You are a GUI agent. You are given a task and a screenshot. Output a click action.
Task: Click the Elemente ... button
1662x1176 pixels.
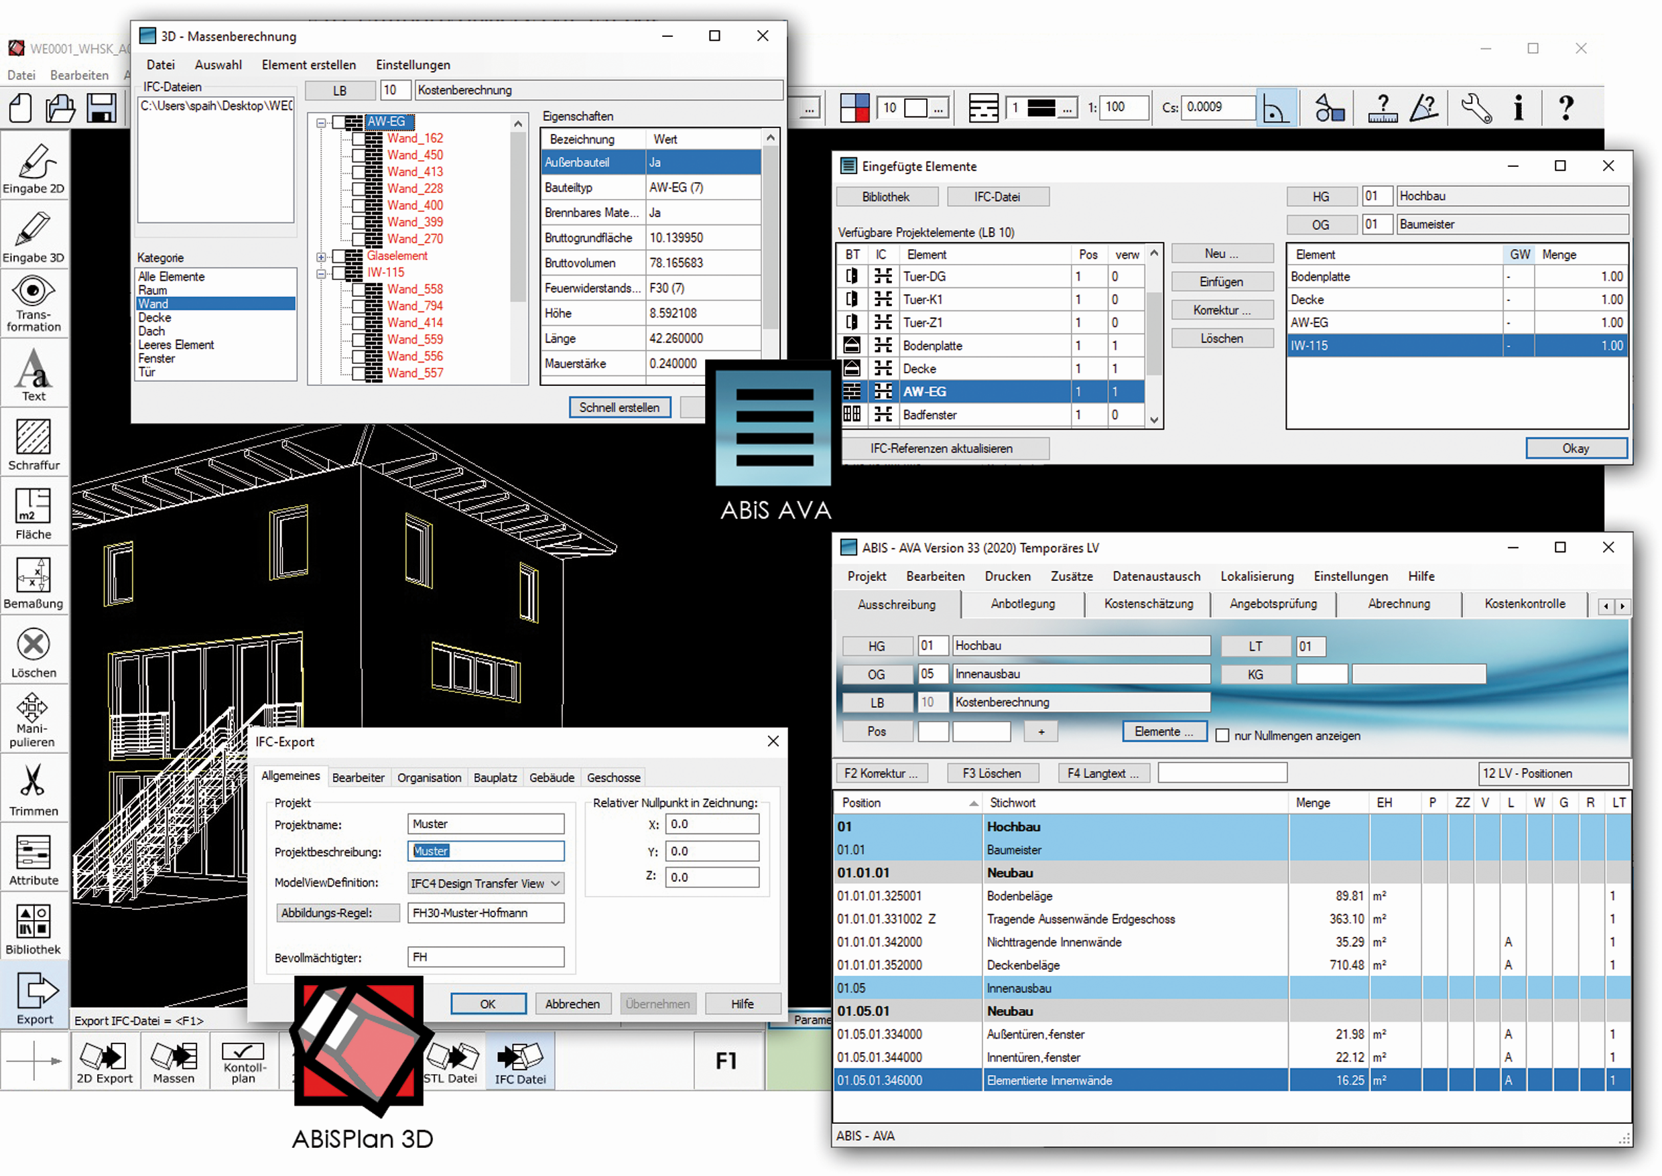[x=1165, y=732]
